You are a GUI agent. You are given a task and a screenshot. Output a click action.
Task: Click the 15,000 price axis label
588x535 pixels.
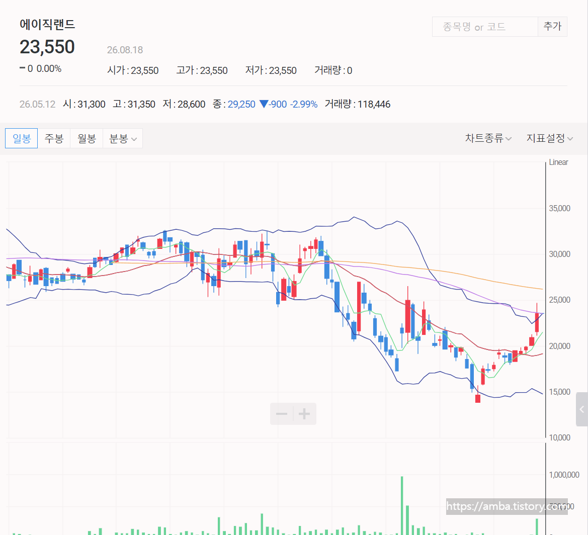[559, 392]
